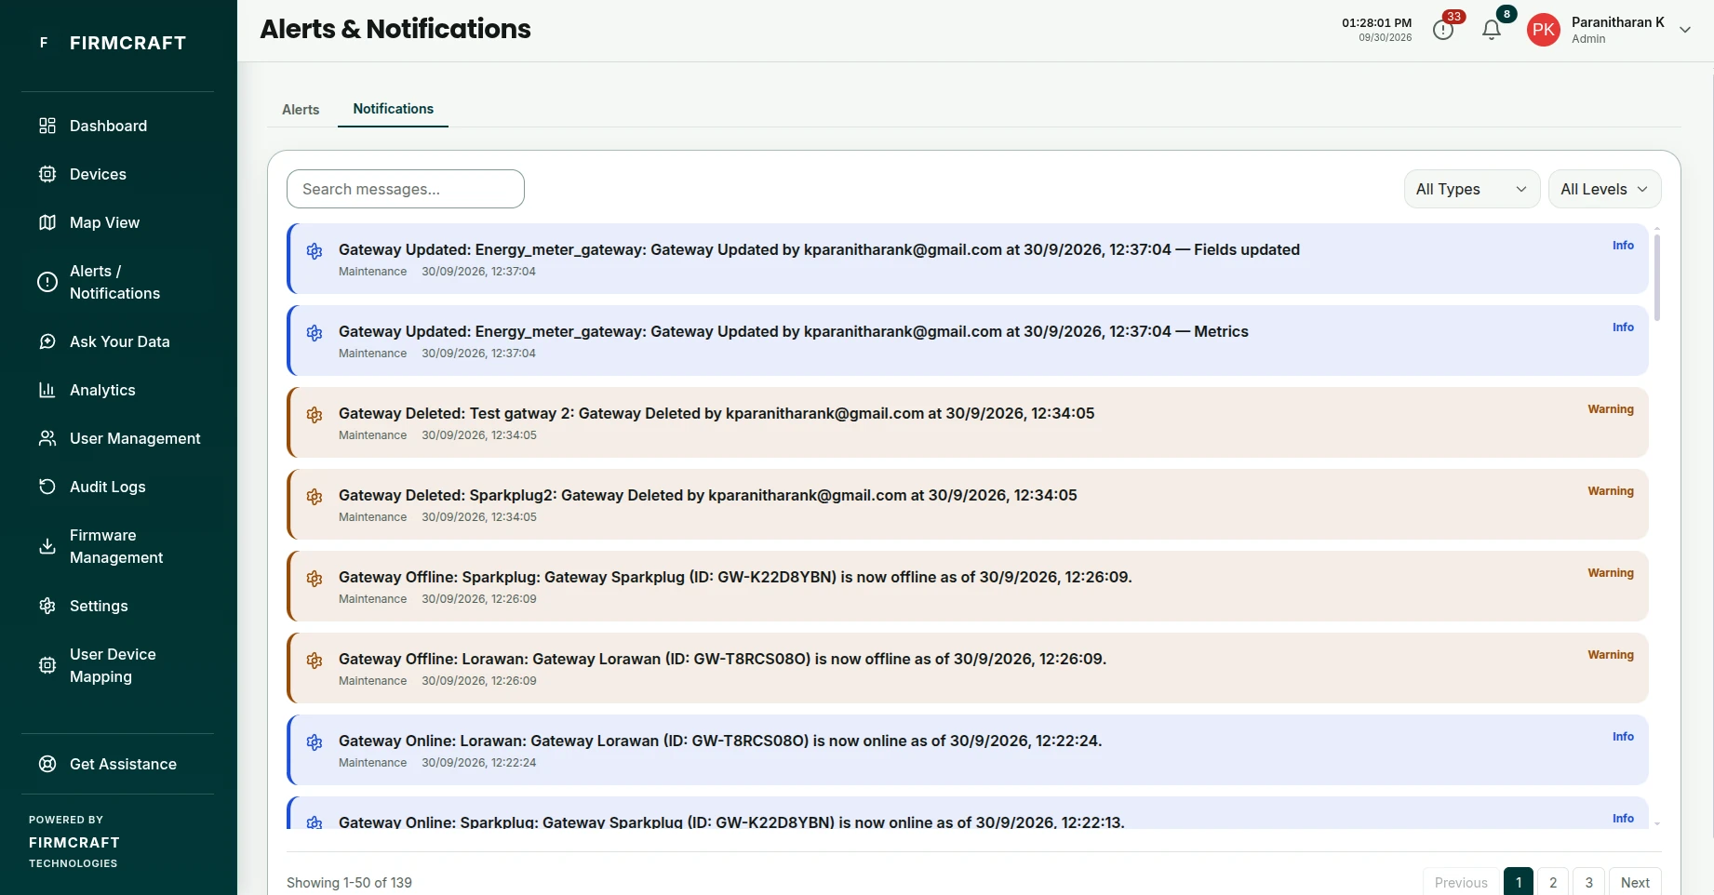Click the Previous pagination button
1714x895 pixels.
coord(1461,882)
